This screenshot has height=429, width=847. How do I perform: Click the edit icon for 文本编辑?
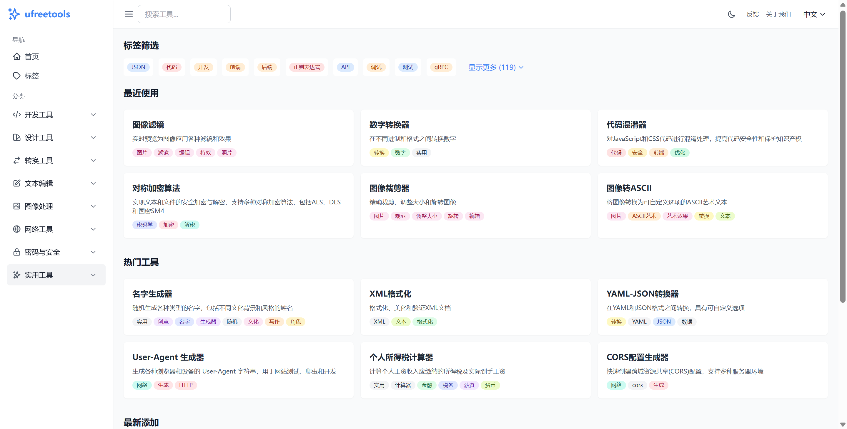[x=17, y=183]
